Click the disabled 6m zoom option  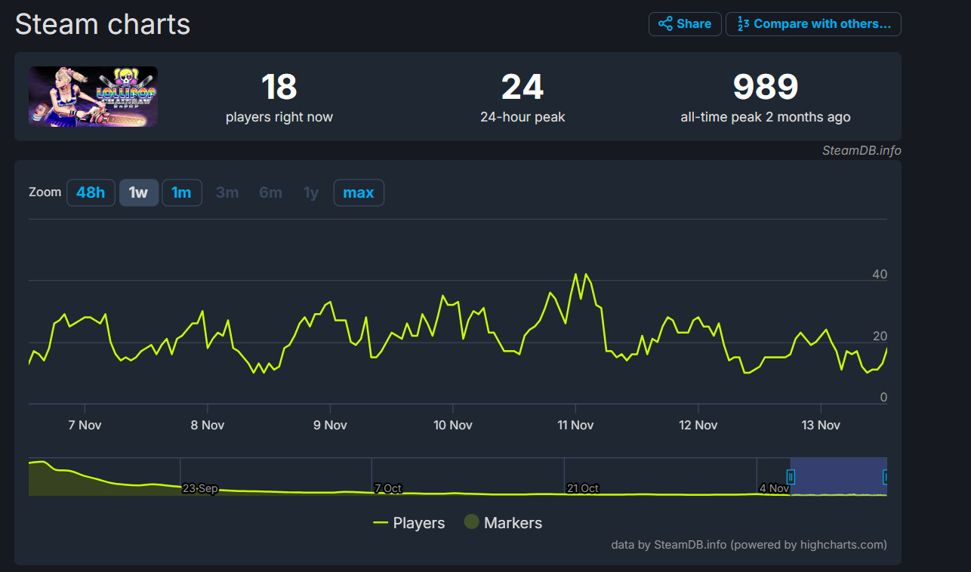coord(270,192)
